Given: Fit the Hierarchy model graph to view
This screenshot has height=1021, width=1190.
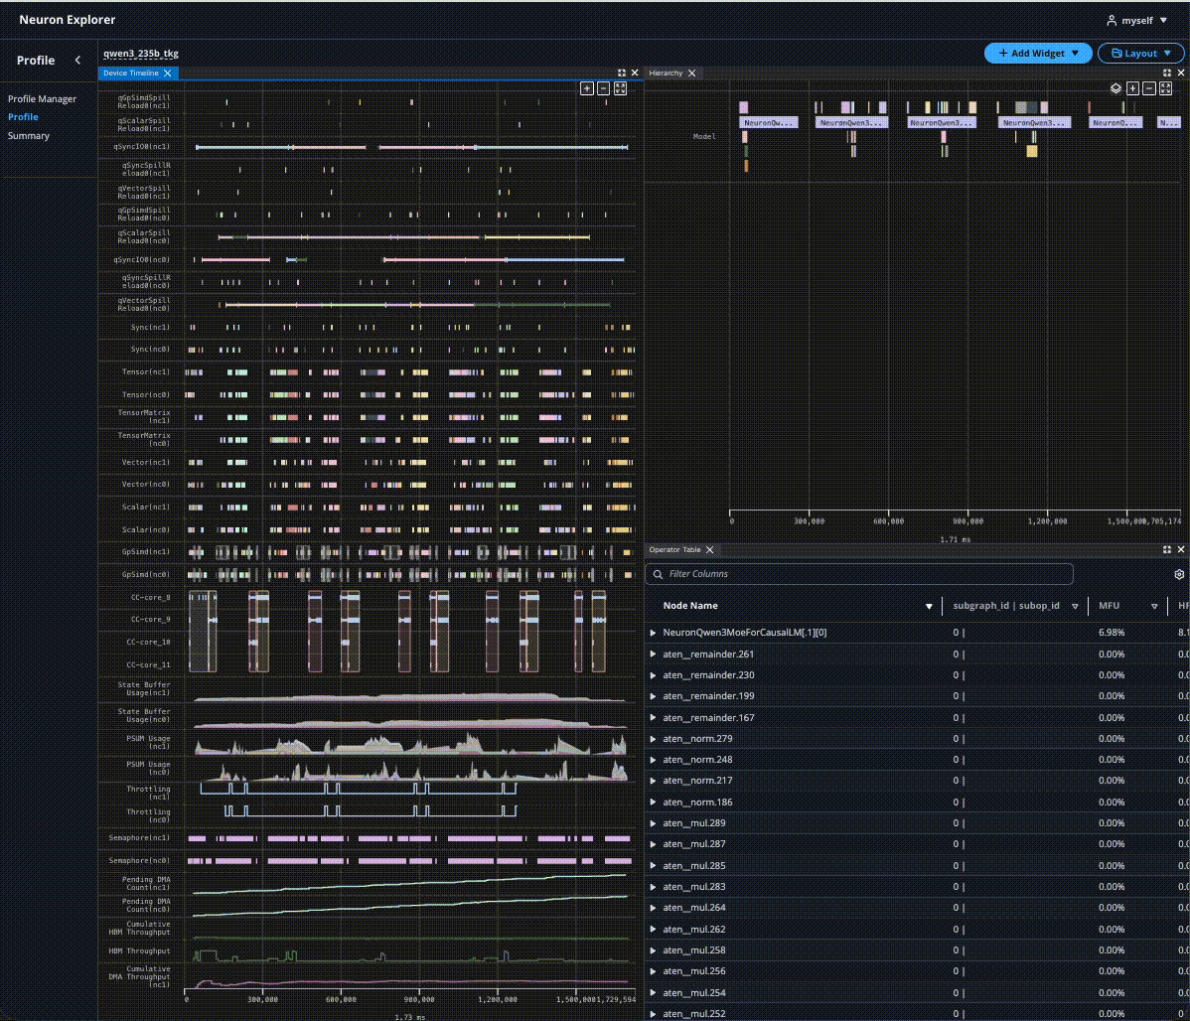Looking at the screenshot, I should [x=1165, y=88].
